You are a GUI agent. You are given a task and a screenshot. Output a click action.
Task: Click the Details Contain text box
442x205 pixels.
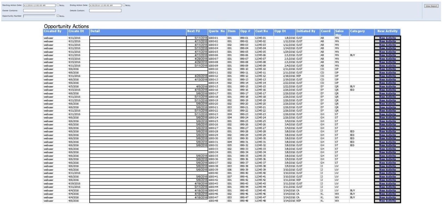click(x=105, y=10)
